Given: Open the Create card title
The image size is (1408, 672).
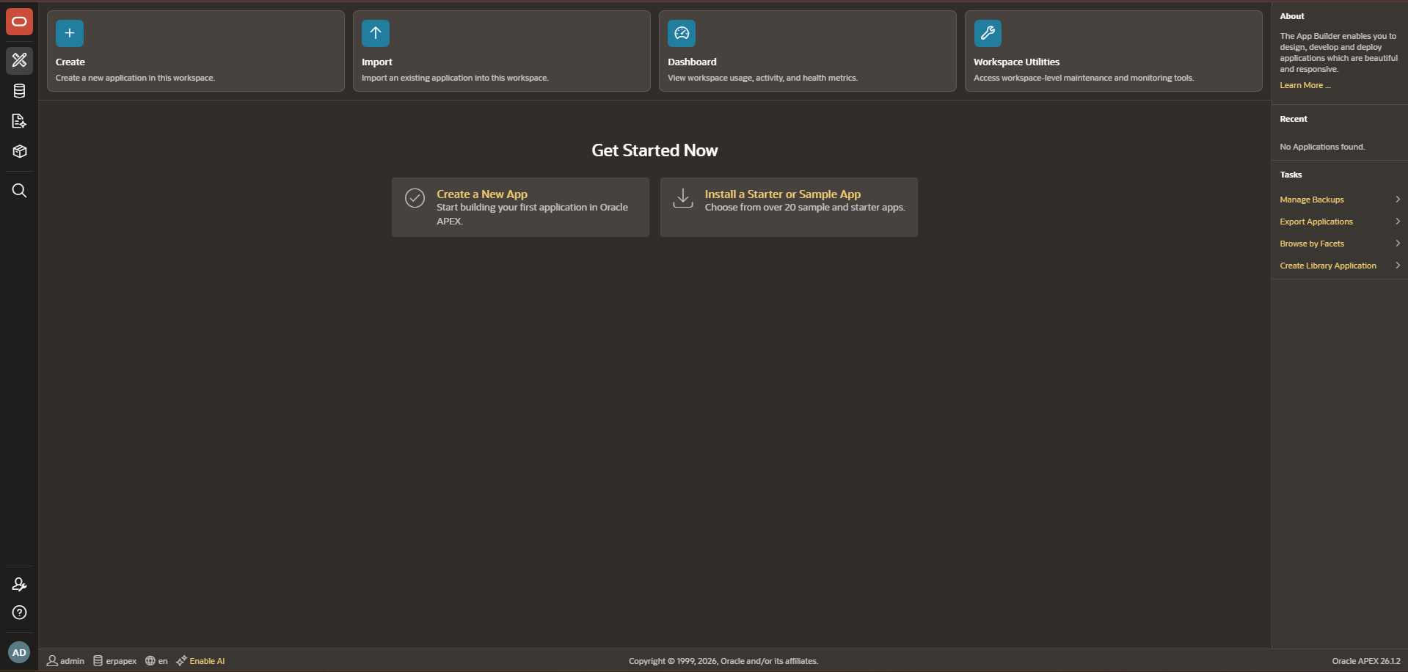Looking at the screenshot, I should [x=70, y=62].
